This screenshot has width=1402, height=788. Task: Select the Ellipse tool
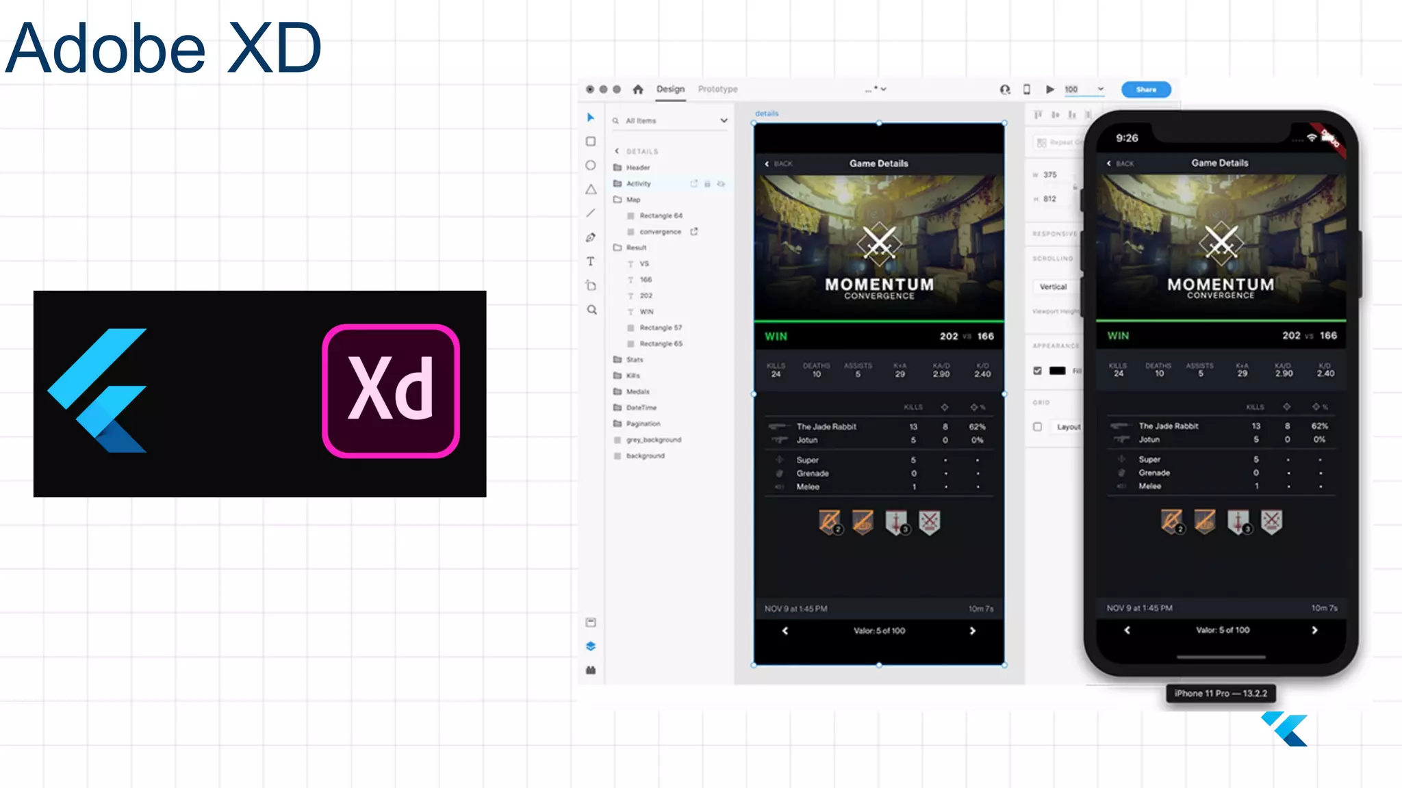(x=591, y=166)
